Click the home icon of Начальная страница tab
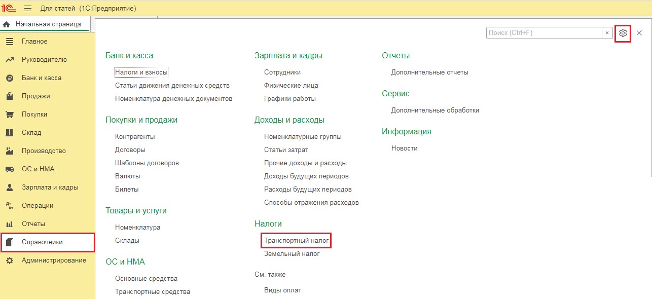The image size is (652, 299). (x=7, y=24)
